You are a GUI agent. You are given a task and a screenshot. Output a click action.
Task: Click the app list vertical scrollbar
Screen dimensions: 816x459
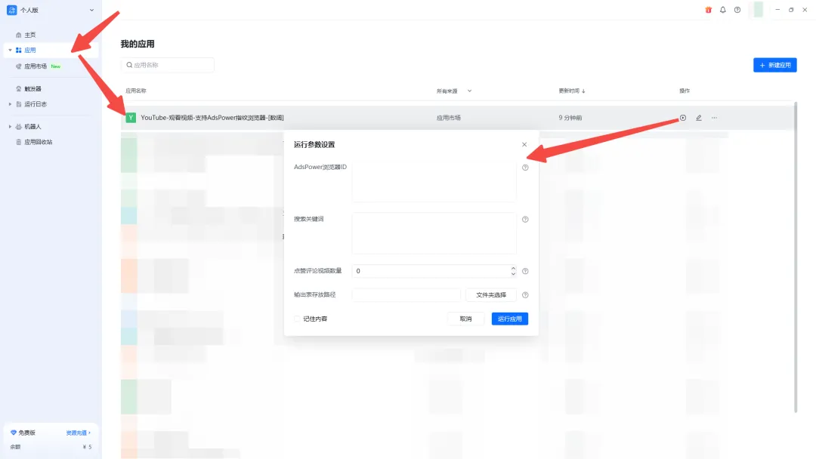pos(795,257)
